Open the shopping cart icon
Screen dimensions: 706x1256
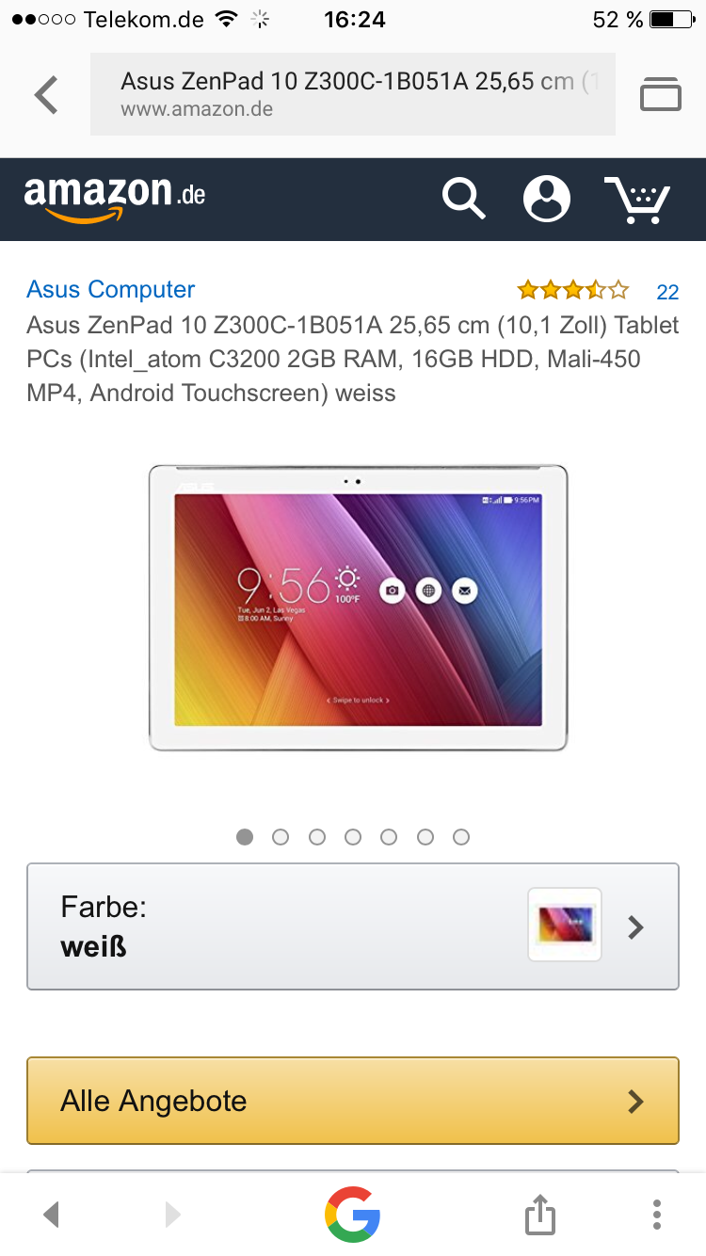pos(636,199)
